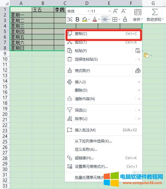Viewport: 166px width, 189px height.
Task: Open fill color dropdown arrow
Action: 89,19
